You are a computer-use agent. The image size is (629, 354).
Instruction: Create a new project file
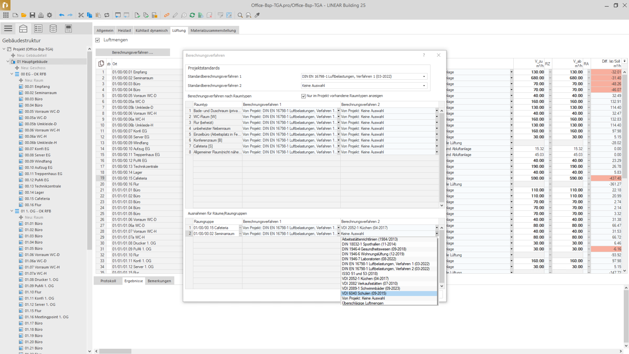[x=15, y=15]
